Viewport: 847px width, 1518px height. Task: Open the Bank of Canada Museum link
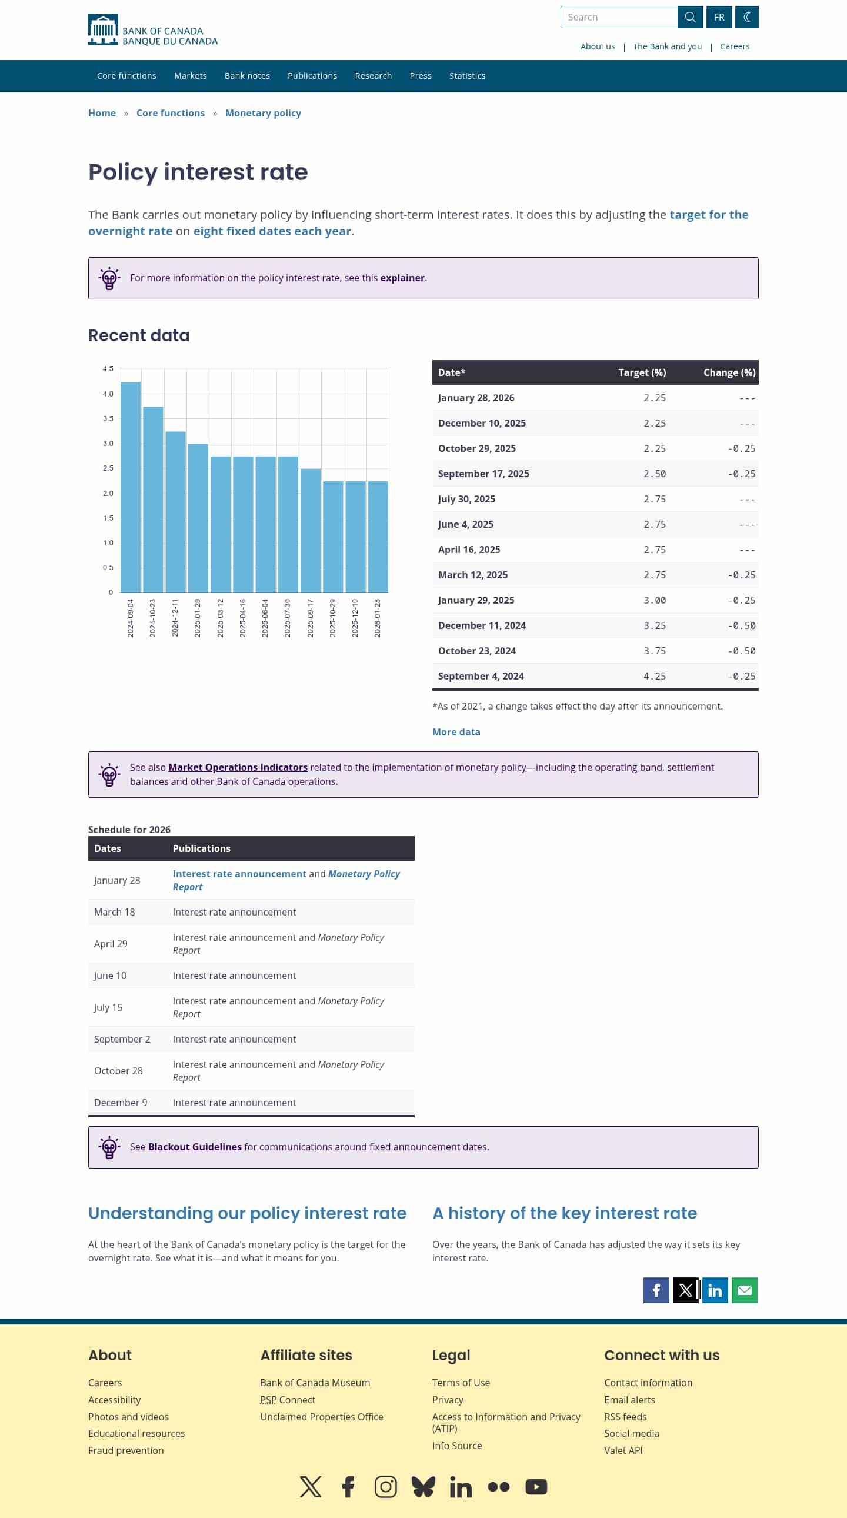pyautogui.click(x=315, y=1383)
